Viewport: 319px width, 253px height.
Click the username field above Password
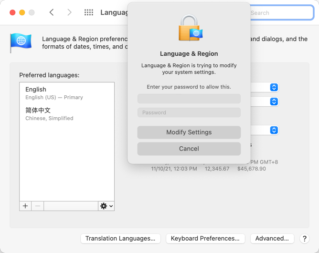click(x=189, y=99)
